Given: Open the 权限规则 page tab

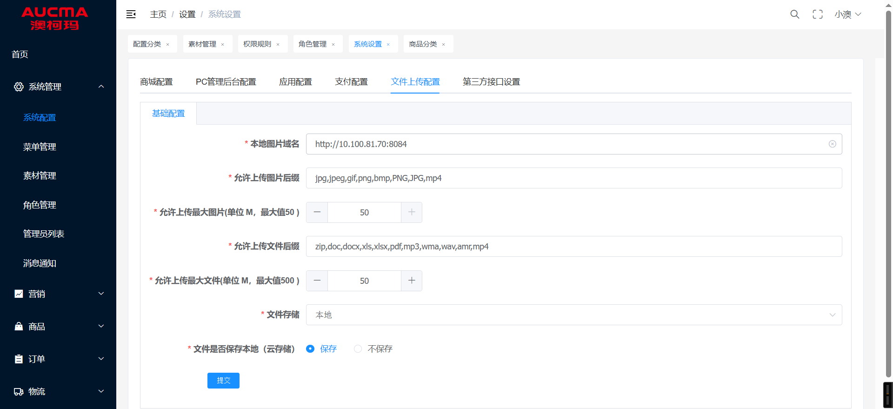Looking at the screenshot, I should click(257, 44).
